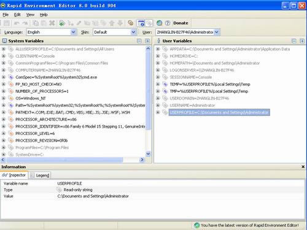Click the Add Value toolbar icon

click(71, 23)
